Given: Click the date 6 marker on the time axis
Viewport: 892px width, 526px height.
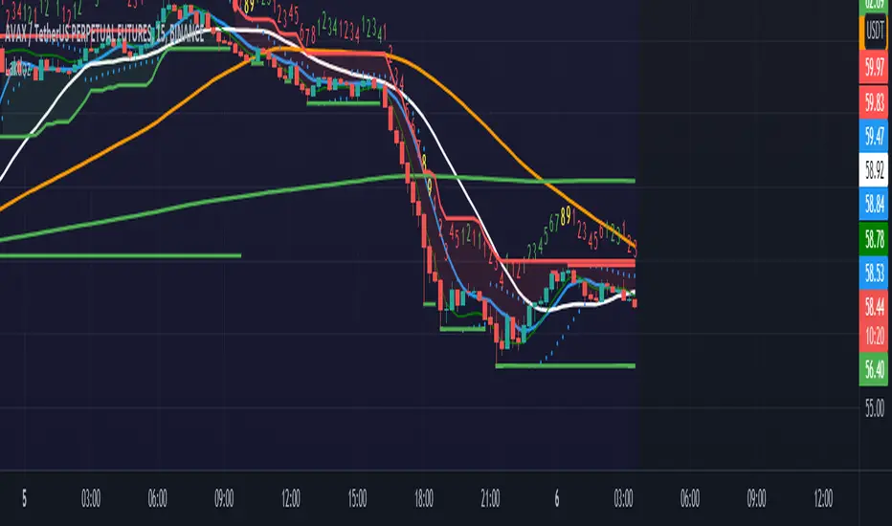Looking at the screenshot, I should point(557,498).
